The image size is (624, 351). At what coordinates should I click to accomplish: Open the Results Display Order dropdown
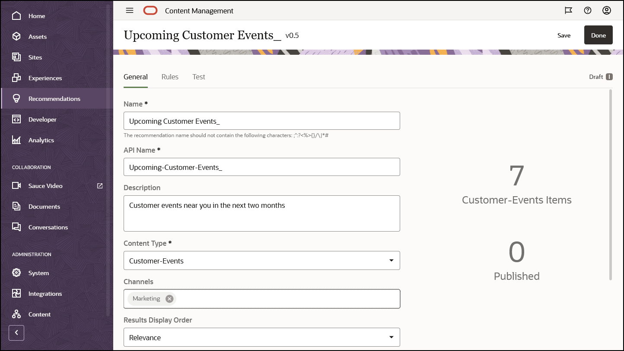point(391,337)
